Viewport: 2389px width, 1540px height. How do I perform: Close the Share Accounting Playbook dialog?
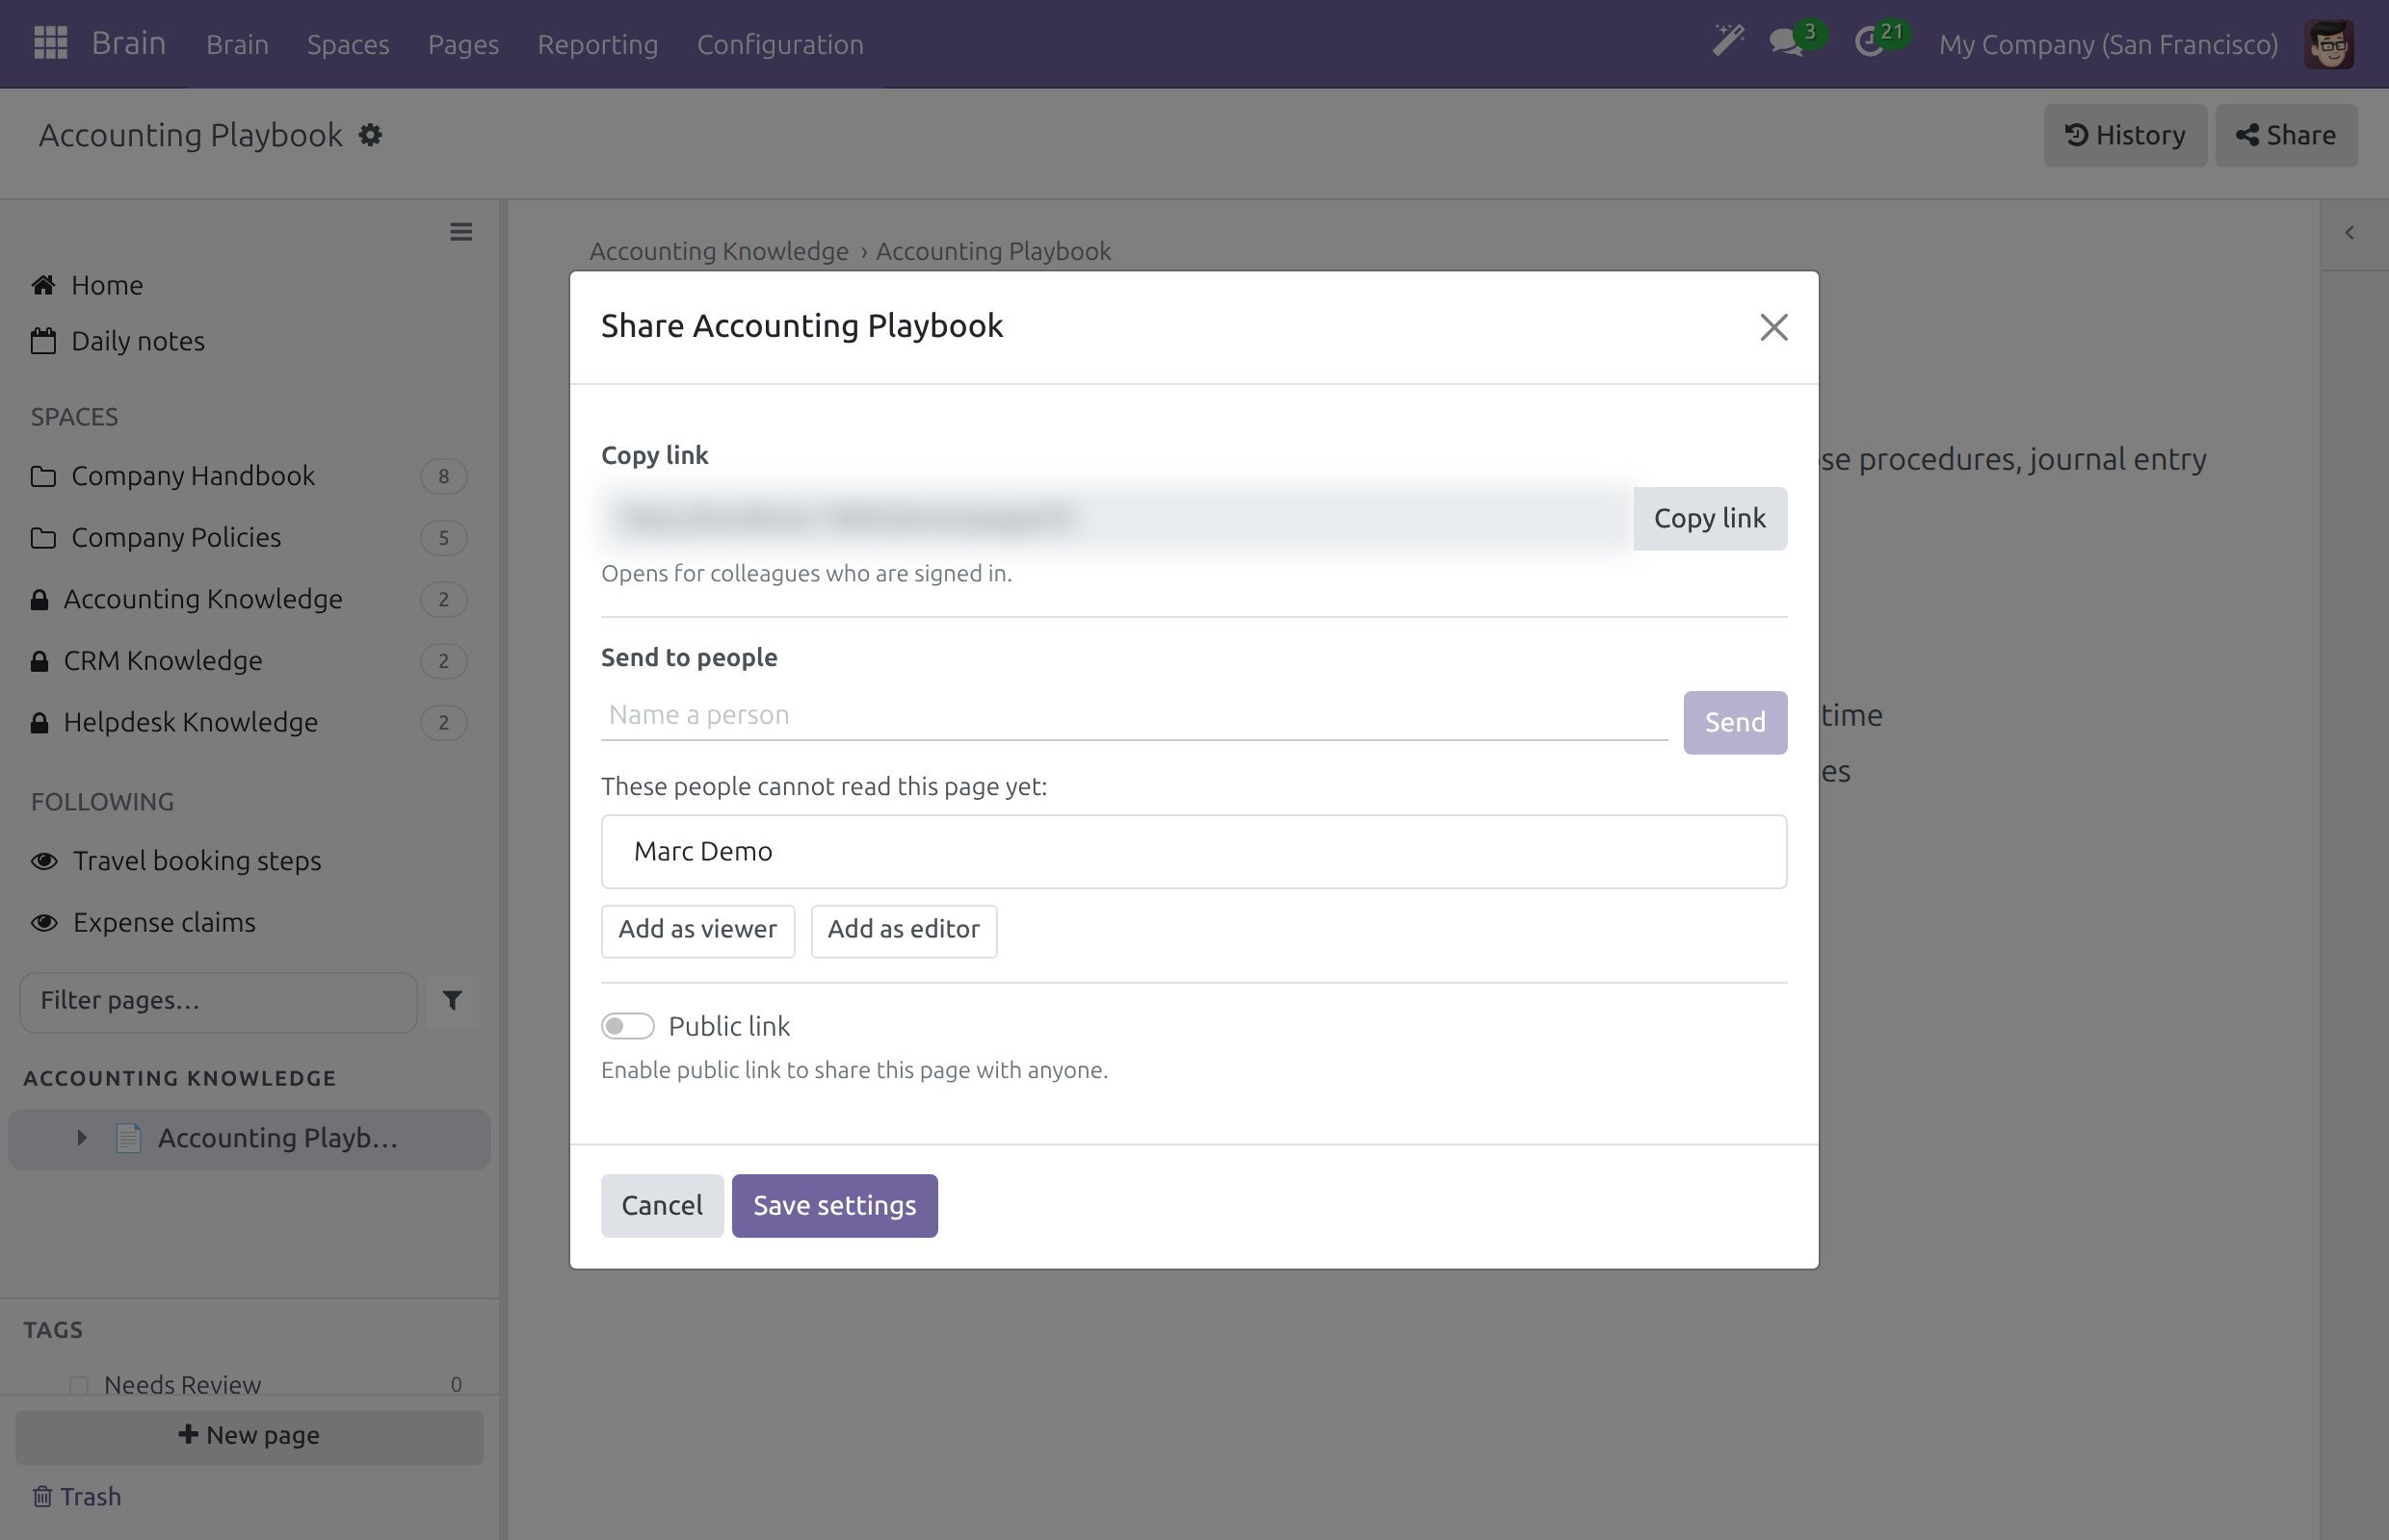[x=1773, y=327]
